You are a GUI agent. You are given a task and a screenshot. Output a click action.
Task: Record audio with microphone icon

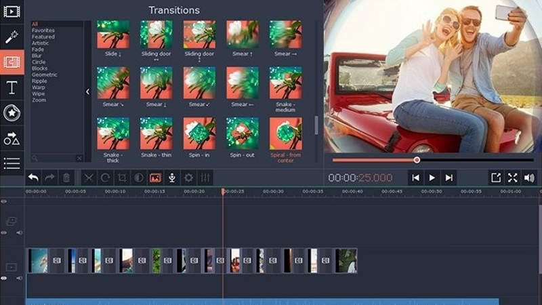(172, 178)
